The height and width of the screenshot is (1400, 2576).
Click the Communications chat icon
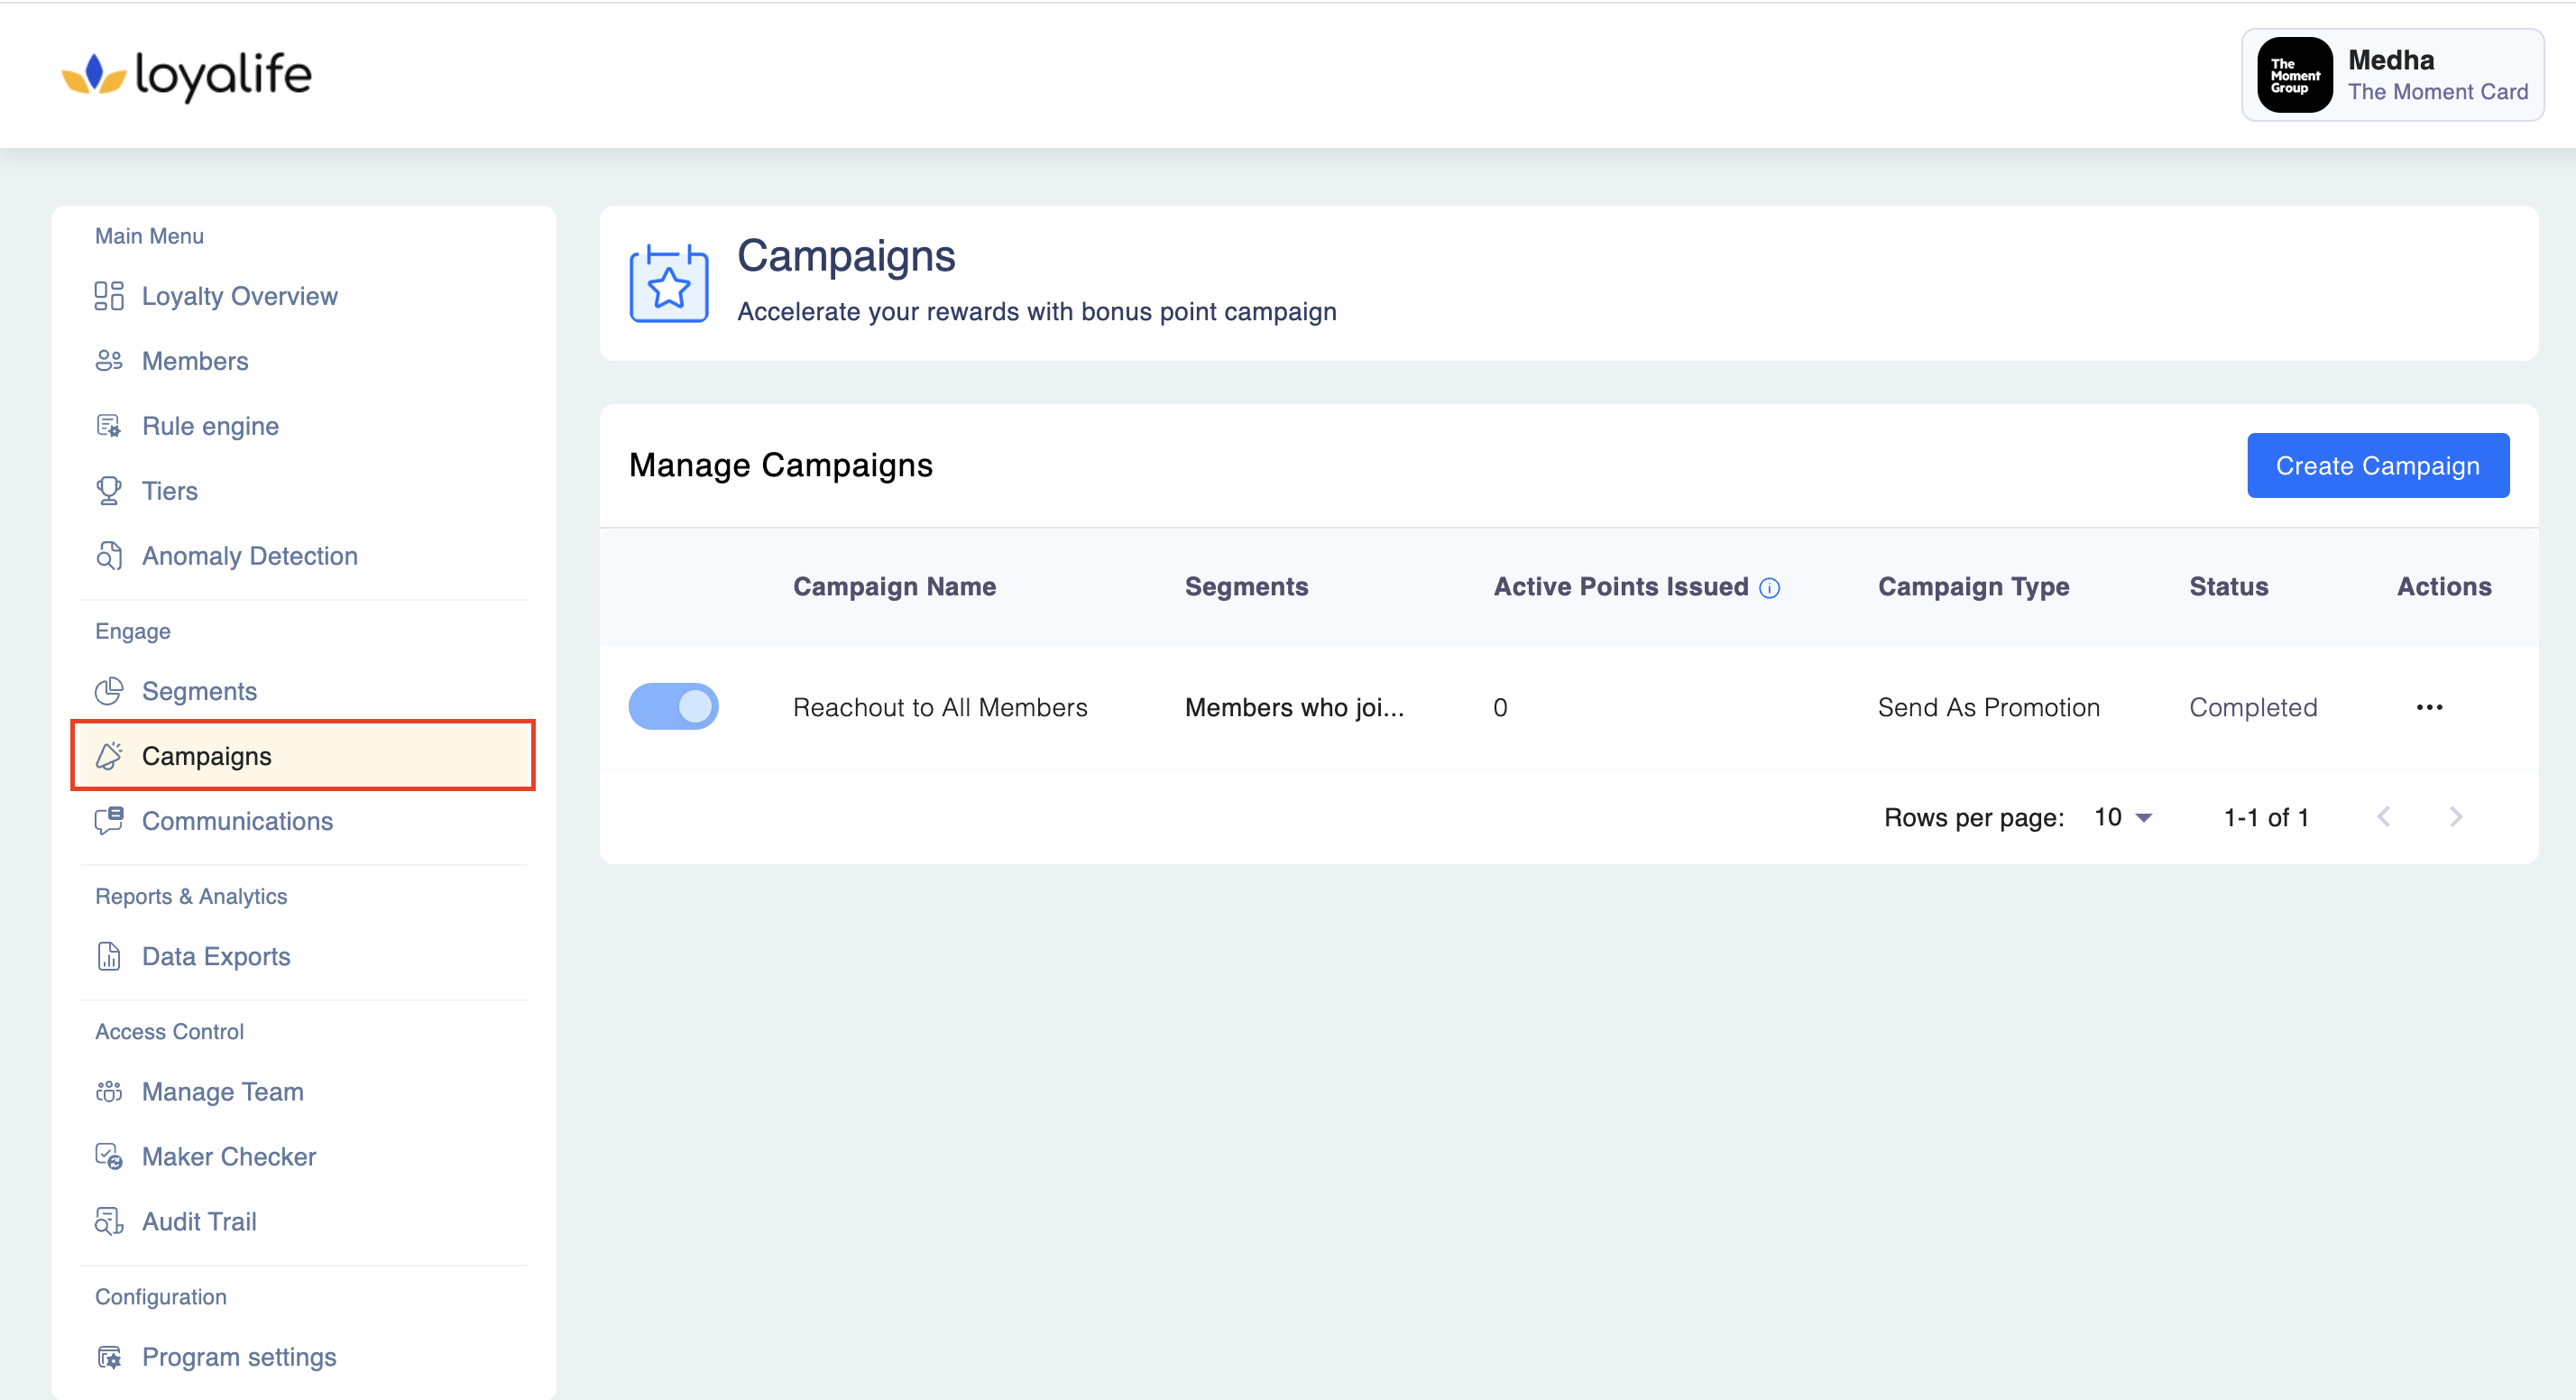coord(109,821)
